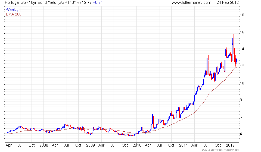Click the x-axis label '2012'
261x152 pixels.
[x=230, y=145]
